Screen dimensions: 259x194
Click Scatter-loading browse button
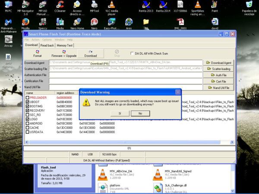pos(218,69)
